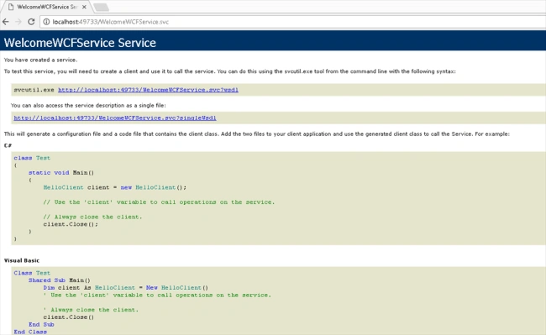
Task: Click the 'svcutil.exe' command text
Action: [x=34, y=90]
